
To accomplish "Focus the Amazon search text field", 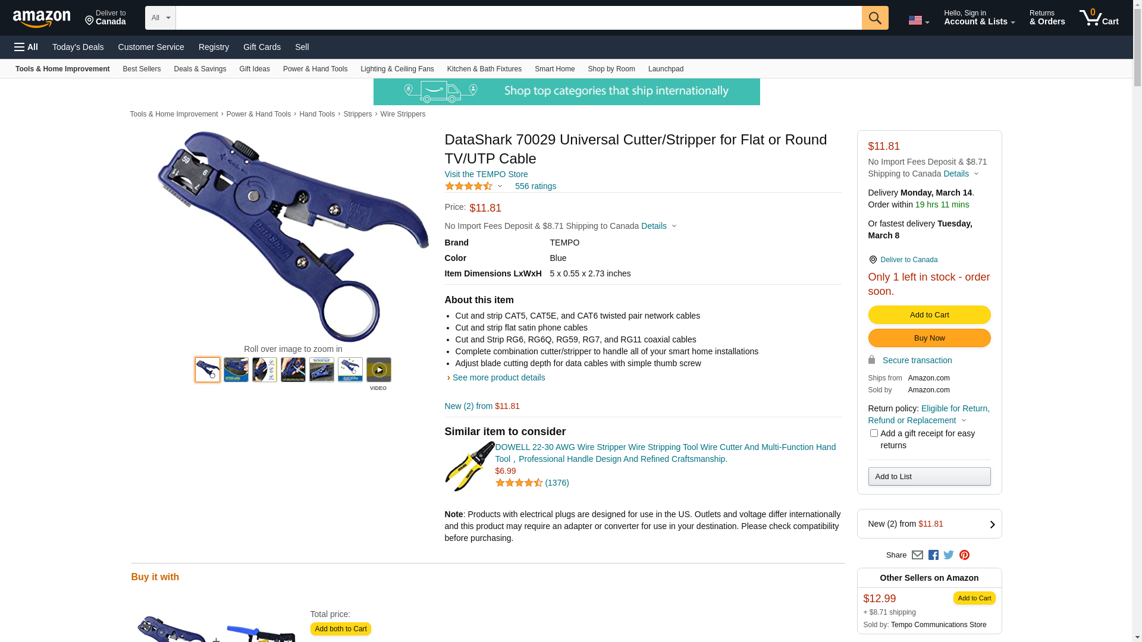I will pos(518,18).
